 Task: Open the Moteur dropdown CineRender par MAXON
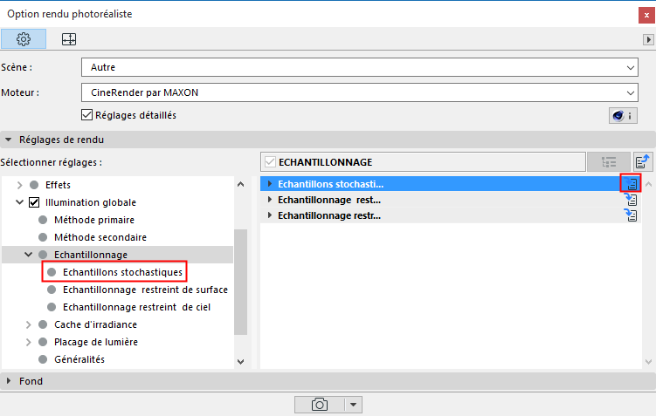[x=359, y=92]
